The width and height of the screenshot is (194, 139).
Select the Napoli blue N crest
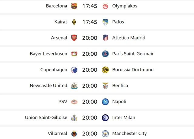click(105, 102)
